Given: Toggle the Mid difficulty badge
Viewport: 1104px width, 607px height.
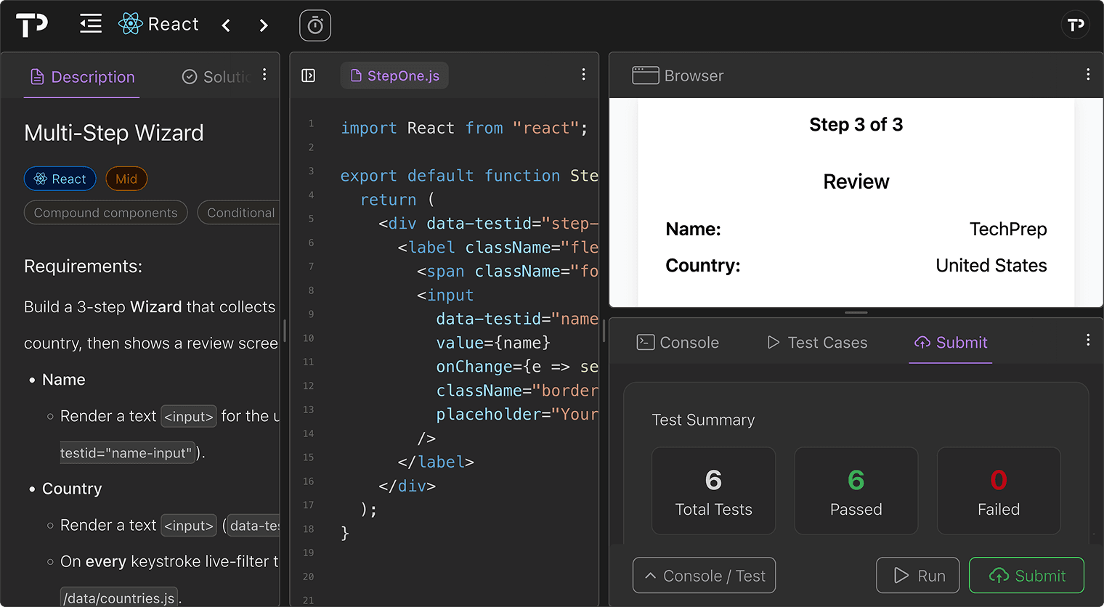Looking at the screenshot, I should click(x=126, y=179).
